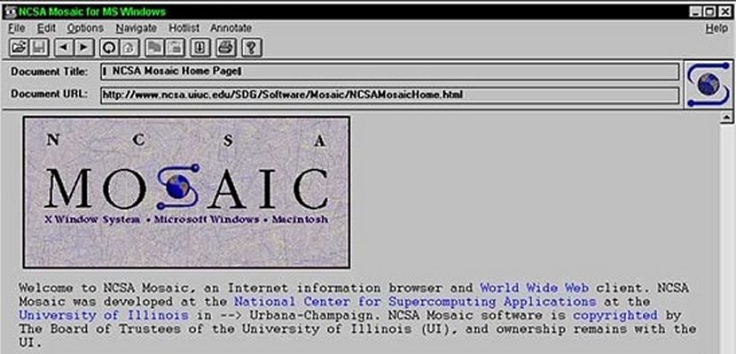Viewport: 736px width, 354px height.
Task: Click the Print toolbar icon
Action: pos(225,47)
